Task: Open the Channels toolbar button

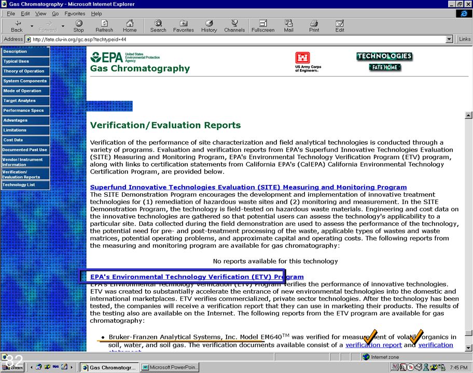Action: point(234,26)
